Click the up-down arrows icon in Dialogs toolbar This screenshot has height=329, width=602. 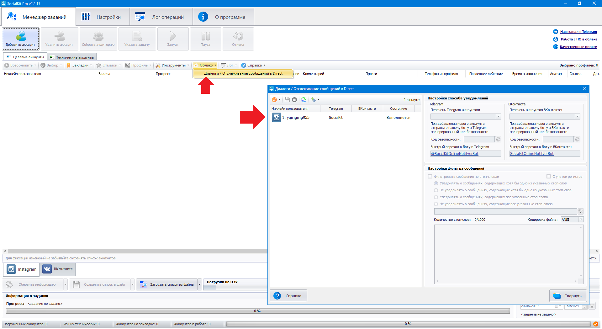[313, 100]
